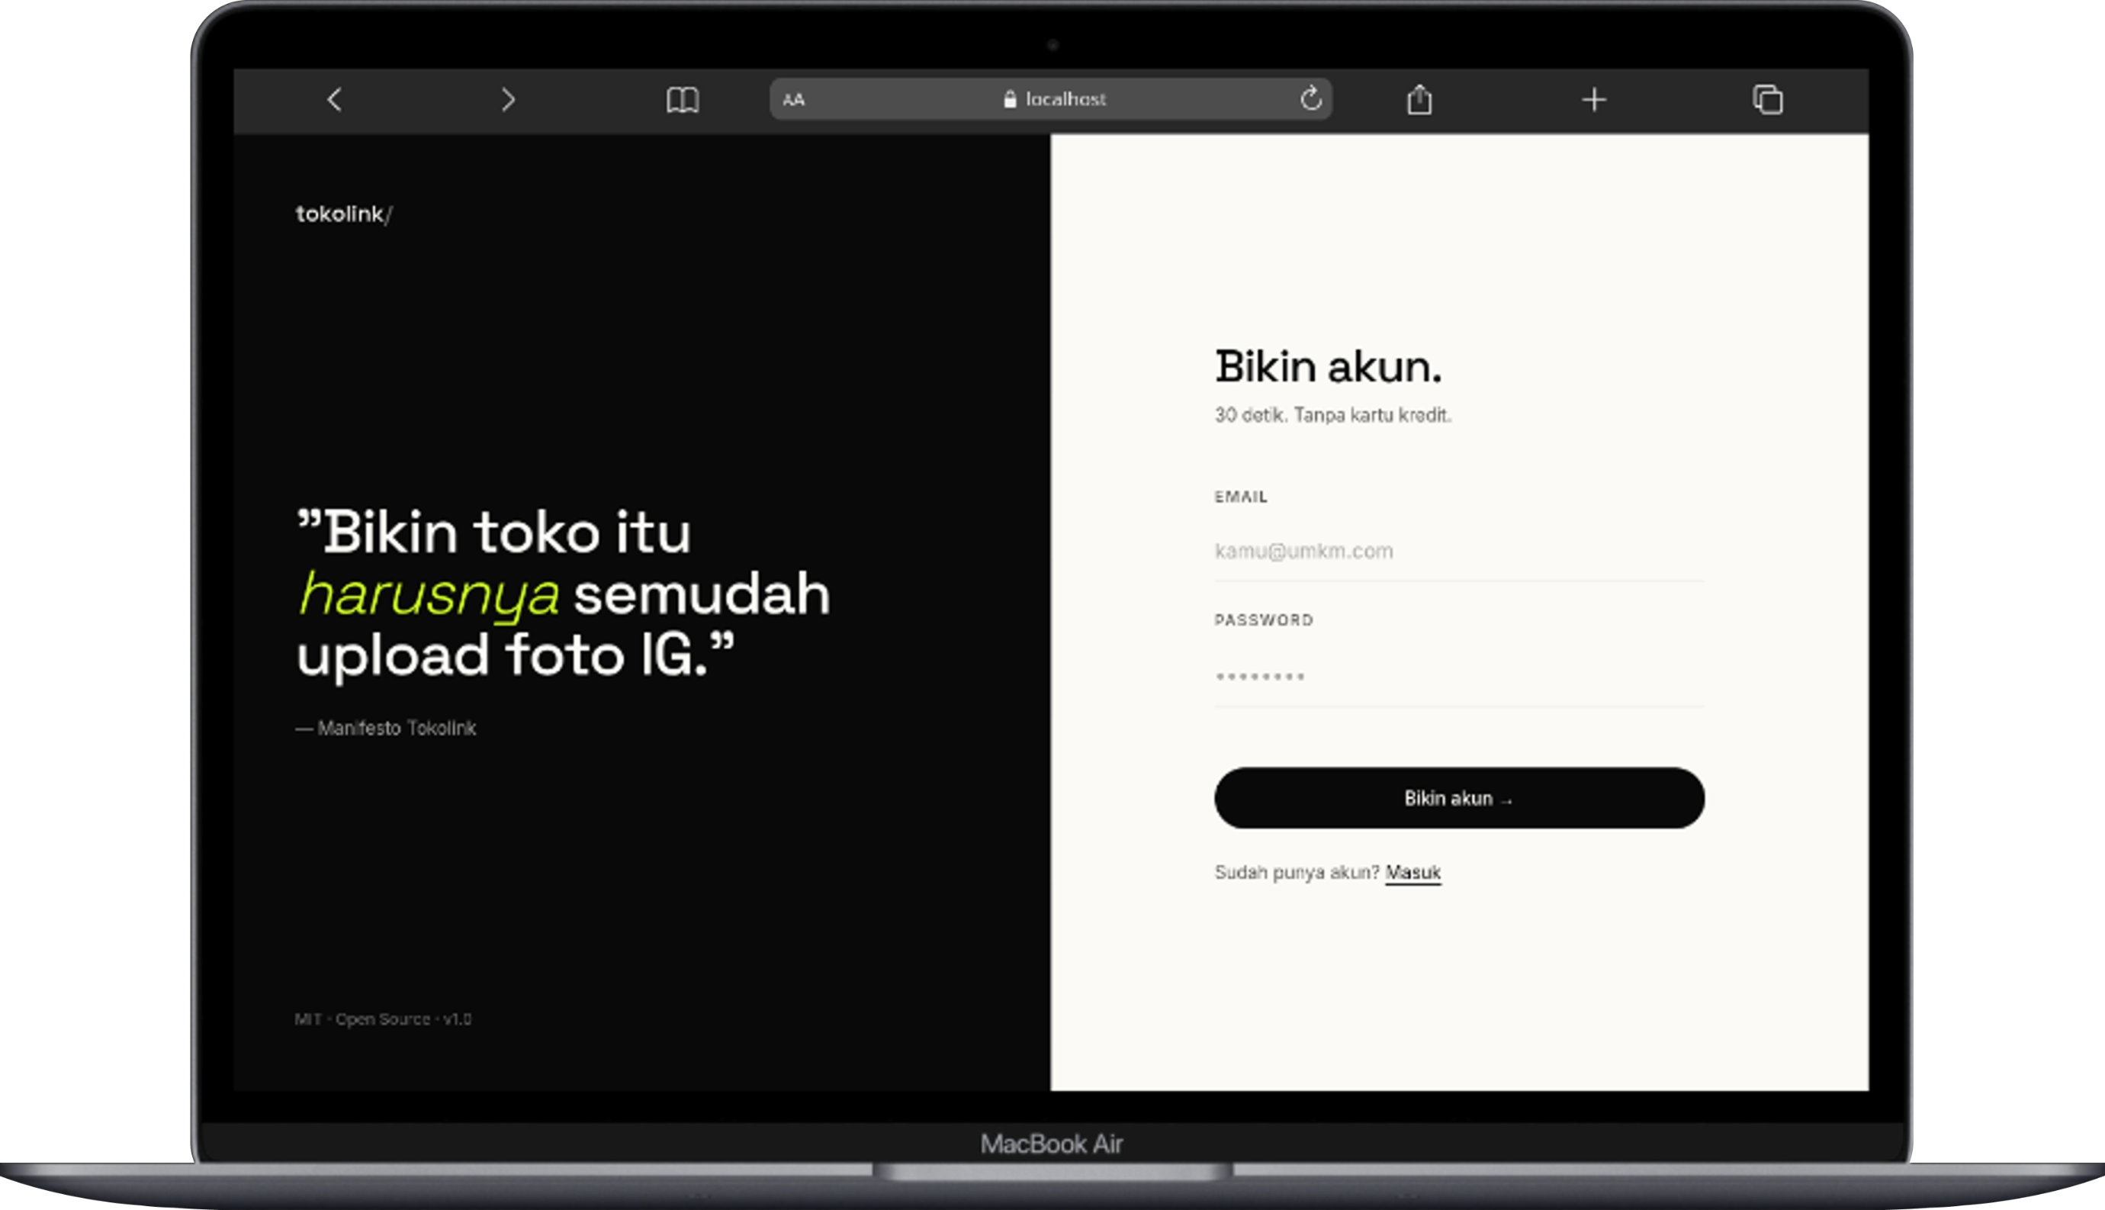Screen dimensions: 2105x1210
Task: Open the share sheet icon
Action: pyautogui.click(x=1419, y=99)
